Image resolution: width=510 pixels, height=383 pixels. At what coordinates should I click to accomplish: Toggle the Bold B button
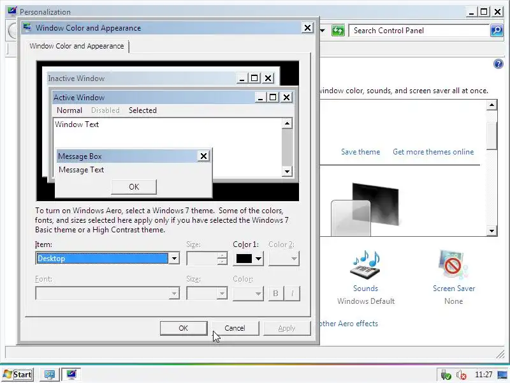[276, 294]
